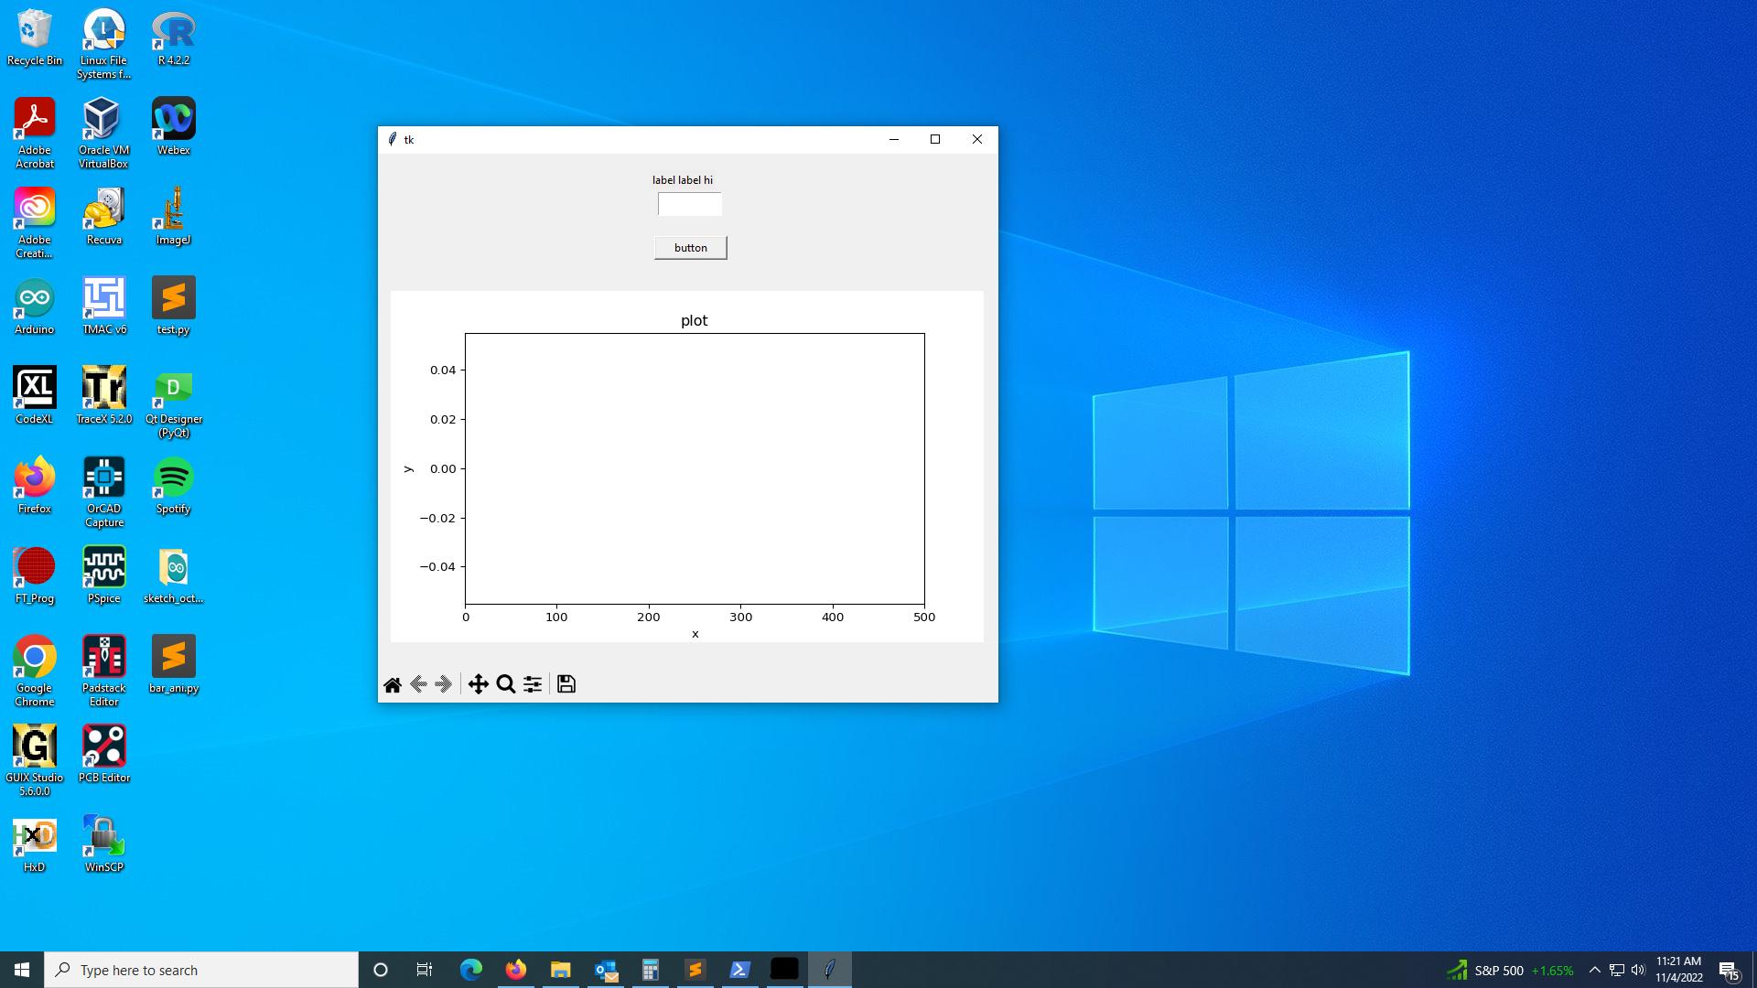Click the Recycle Bin desktop icon

pyautogui.click(x=34, y=37)
